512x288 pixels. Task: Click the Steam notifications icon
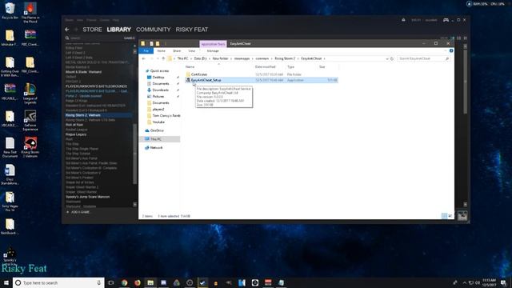click(x=403, y=20)
